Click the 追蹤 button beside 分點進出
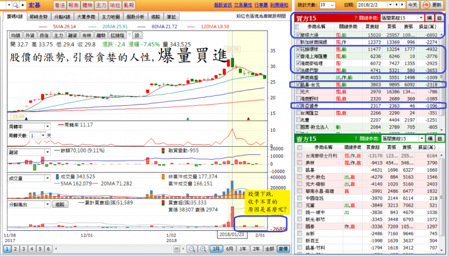Image resolution: width=449 pixels, height=257 pixels. coord(60,204)
